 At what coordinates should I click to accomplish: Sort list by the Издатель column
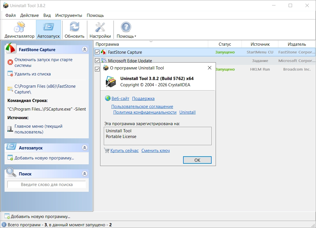(297, 44)
